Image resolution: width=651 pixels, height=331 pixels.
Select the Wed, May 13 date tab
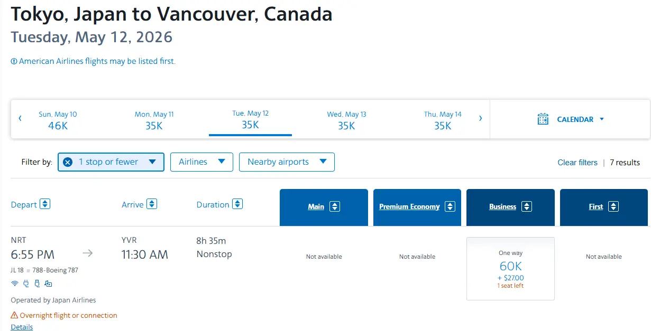click(346, 120)
